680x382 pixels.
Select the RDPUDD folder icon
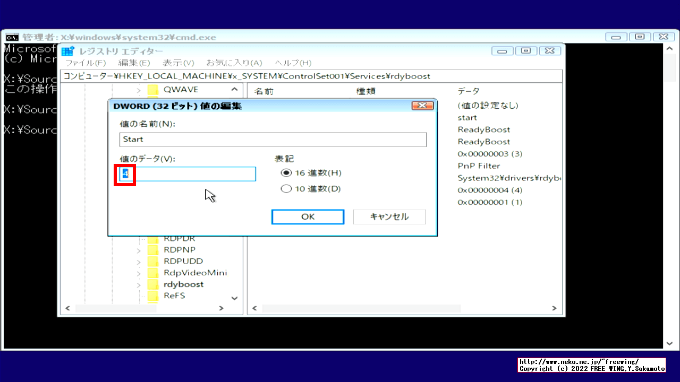(153, 261)
